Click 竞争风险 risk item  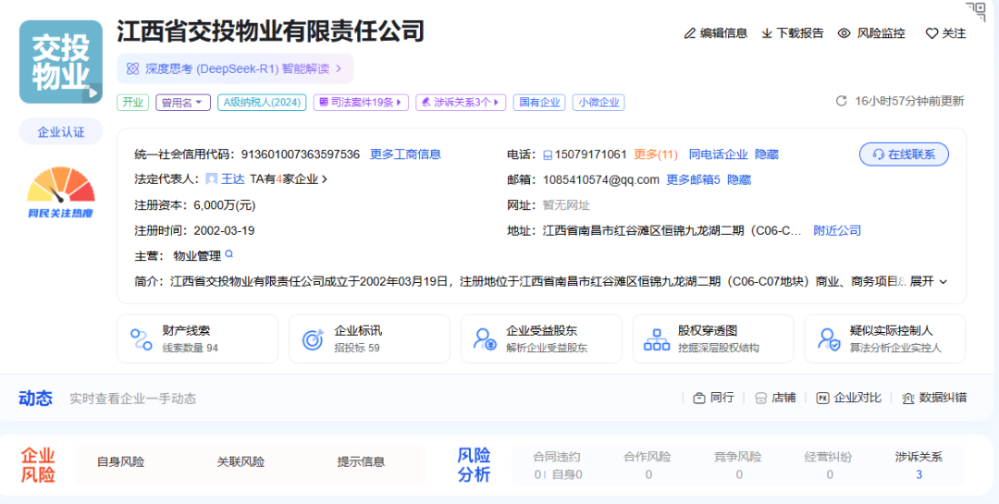(738, 465)
